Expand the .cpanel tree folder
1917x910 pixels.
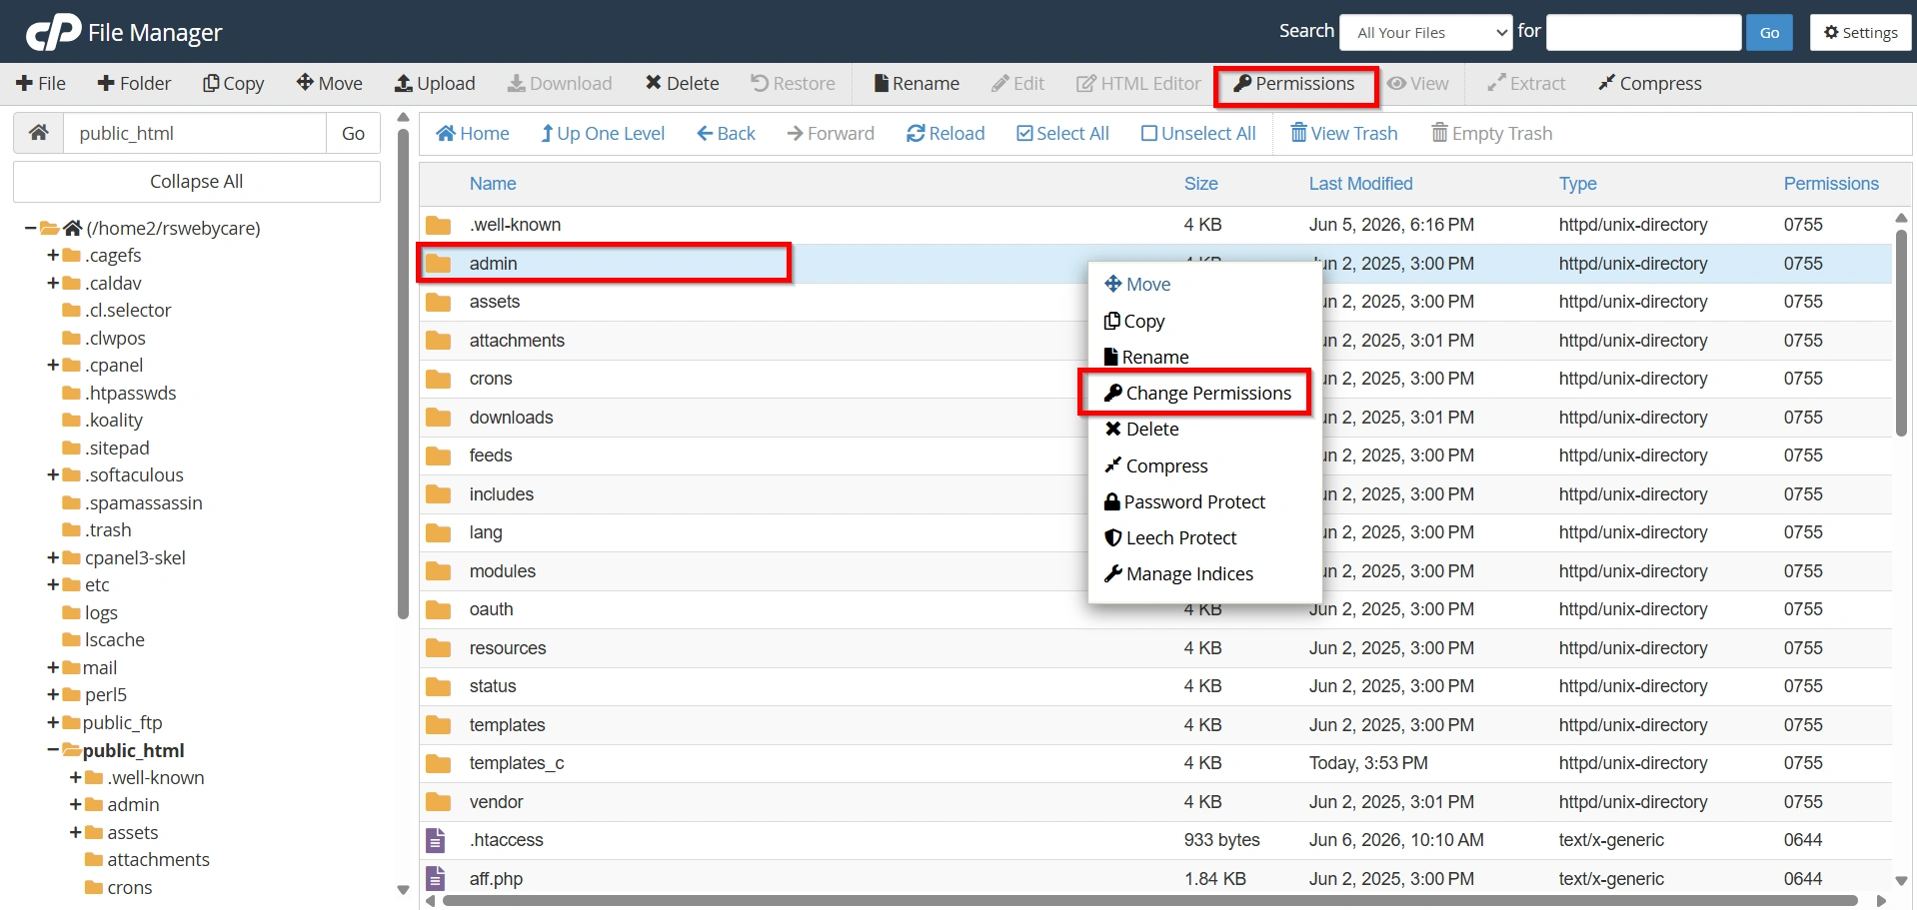pyautogui.click(x=53, y=365)
